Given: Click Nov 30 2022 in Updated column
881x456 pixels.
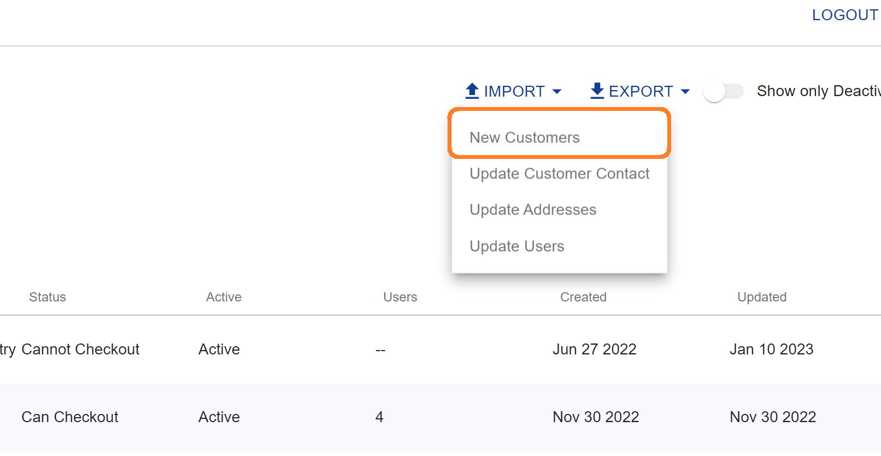Looking at the screenshot, I should pyautogui.click(x=773, y=417).
